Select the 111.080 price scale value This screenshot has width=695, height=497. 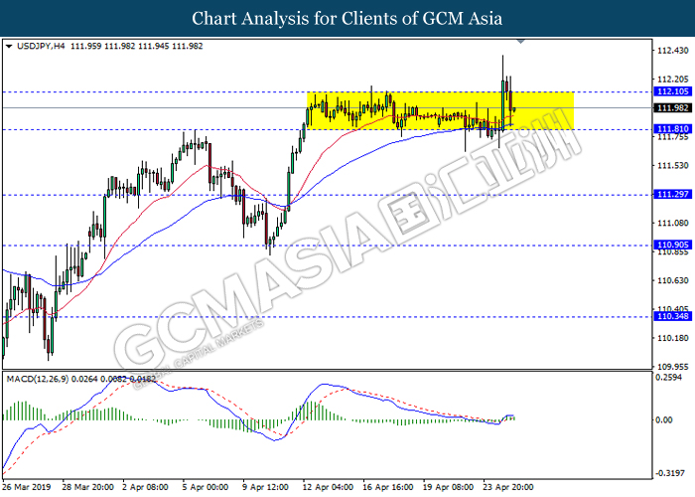pyautogui.click(x=673, y=223)
